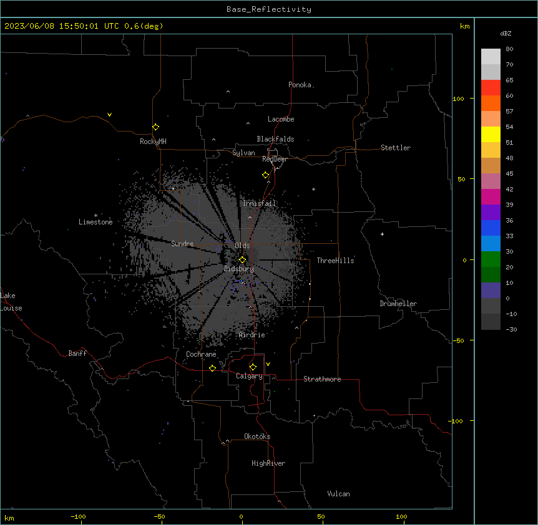The height and width of the screenshot is (525, 538).
Task: Click the yellow diamond marker below Cochrane
Action: (x=212, y=368)
